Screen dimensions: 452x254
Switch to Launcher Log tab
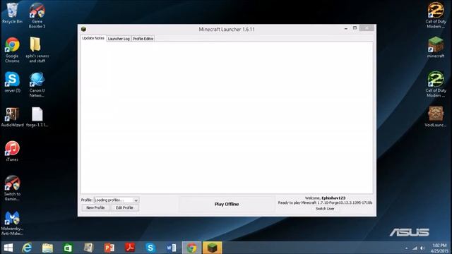119,39
